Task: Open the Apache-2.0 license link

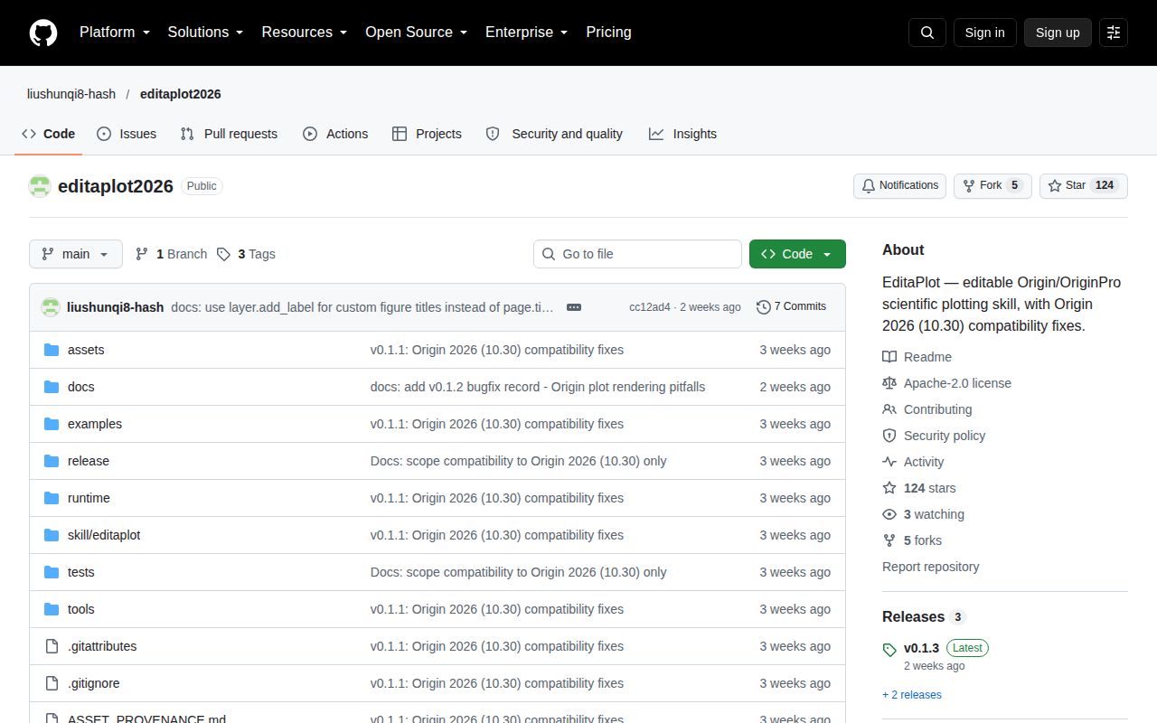Action: 946,383
